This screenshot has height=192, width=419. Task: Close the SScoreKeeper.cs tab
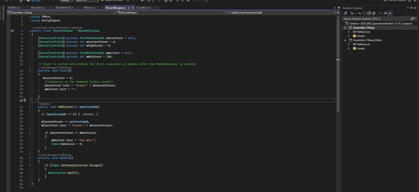click(x=133, y=8)
